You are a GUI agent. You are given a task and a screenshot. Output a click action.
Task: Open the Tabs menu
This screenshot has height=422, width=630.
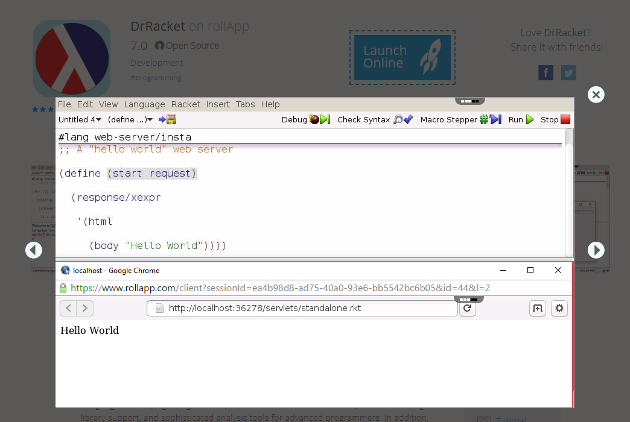245,104
